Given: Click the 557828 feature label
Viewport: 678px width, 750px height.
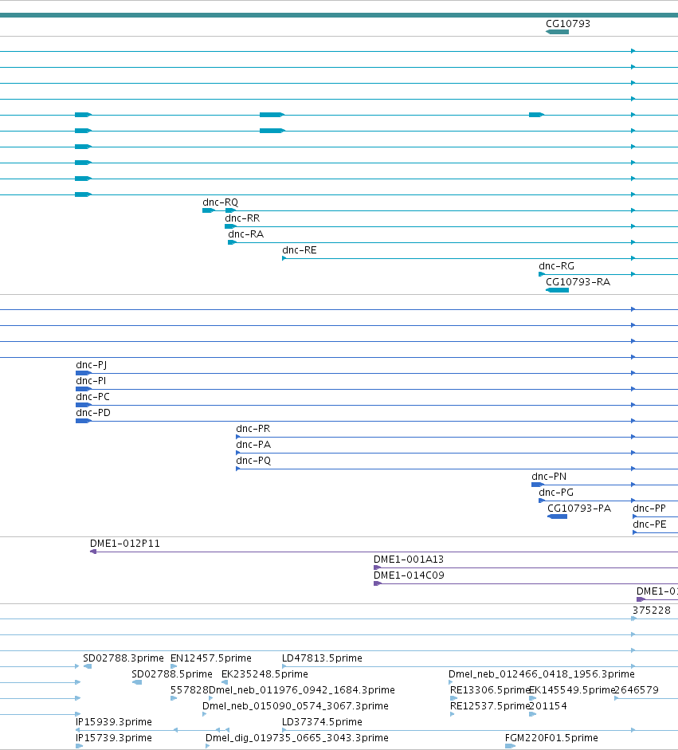Looking at the screenshot, I should coord(190,689).
